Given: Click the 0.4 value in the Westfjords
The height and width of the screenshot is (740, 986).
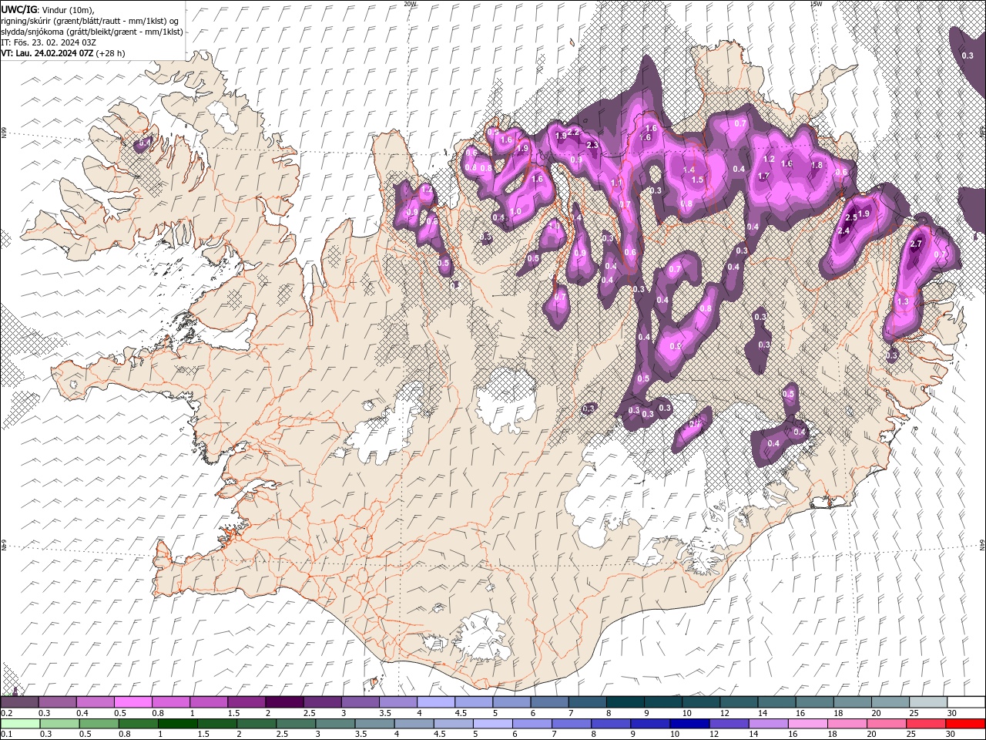Looking at the screenshot, I should coord(144,142).
